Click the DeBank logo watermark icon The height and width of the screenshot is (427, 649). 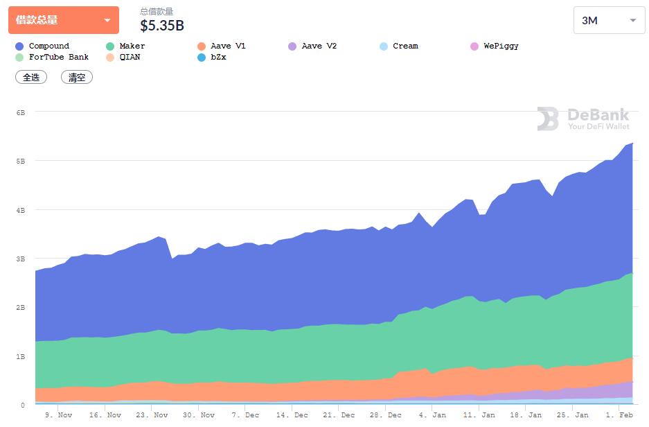(548, 119)
